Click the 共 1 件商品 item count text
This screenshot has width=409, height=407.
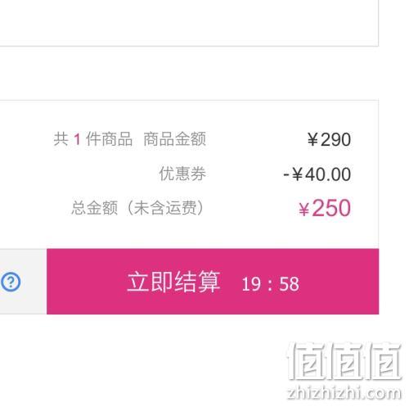click(92, 139)
